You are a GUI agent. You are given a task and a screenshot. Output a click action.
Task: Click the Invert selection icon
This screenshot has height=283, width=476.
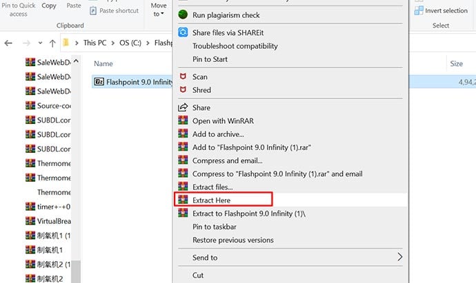[419, 10]
